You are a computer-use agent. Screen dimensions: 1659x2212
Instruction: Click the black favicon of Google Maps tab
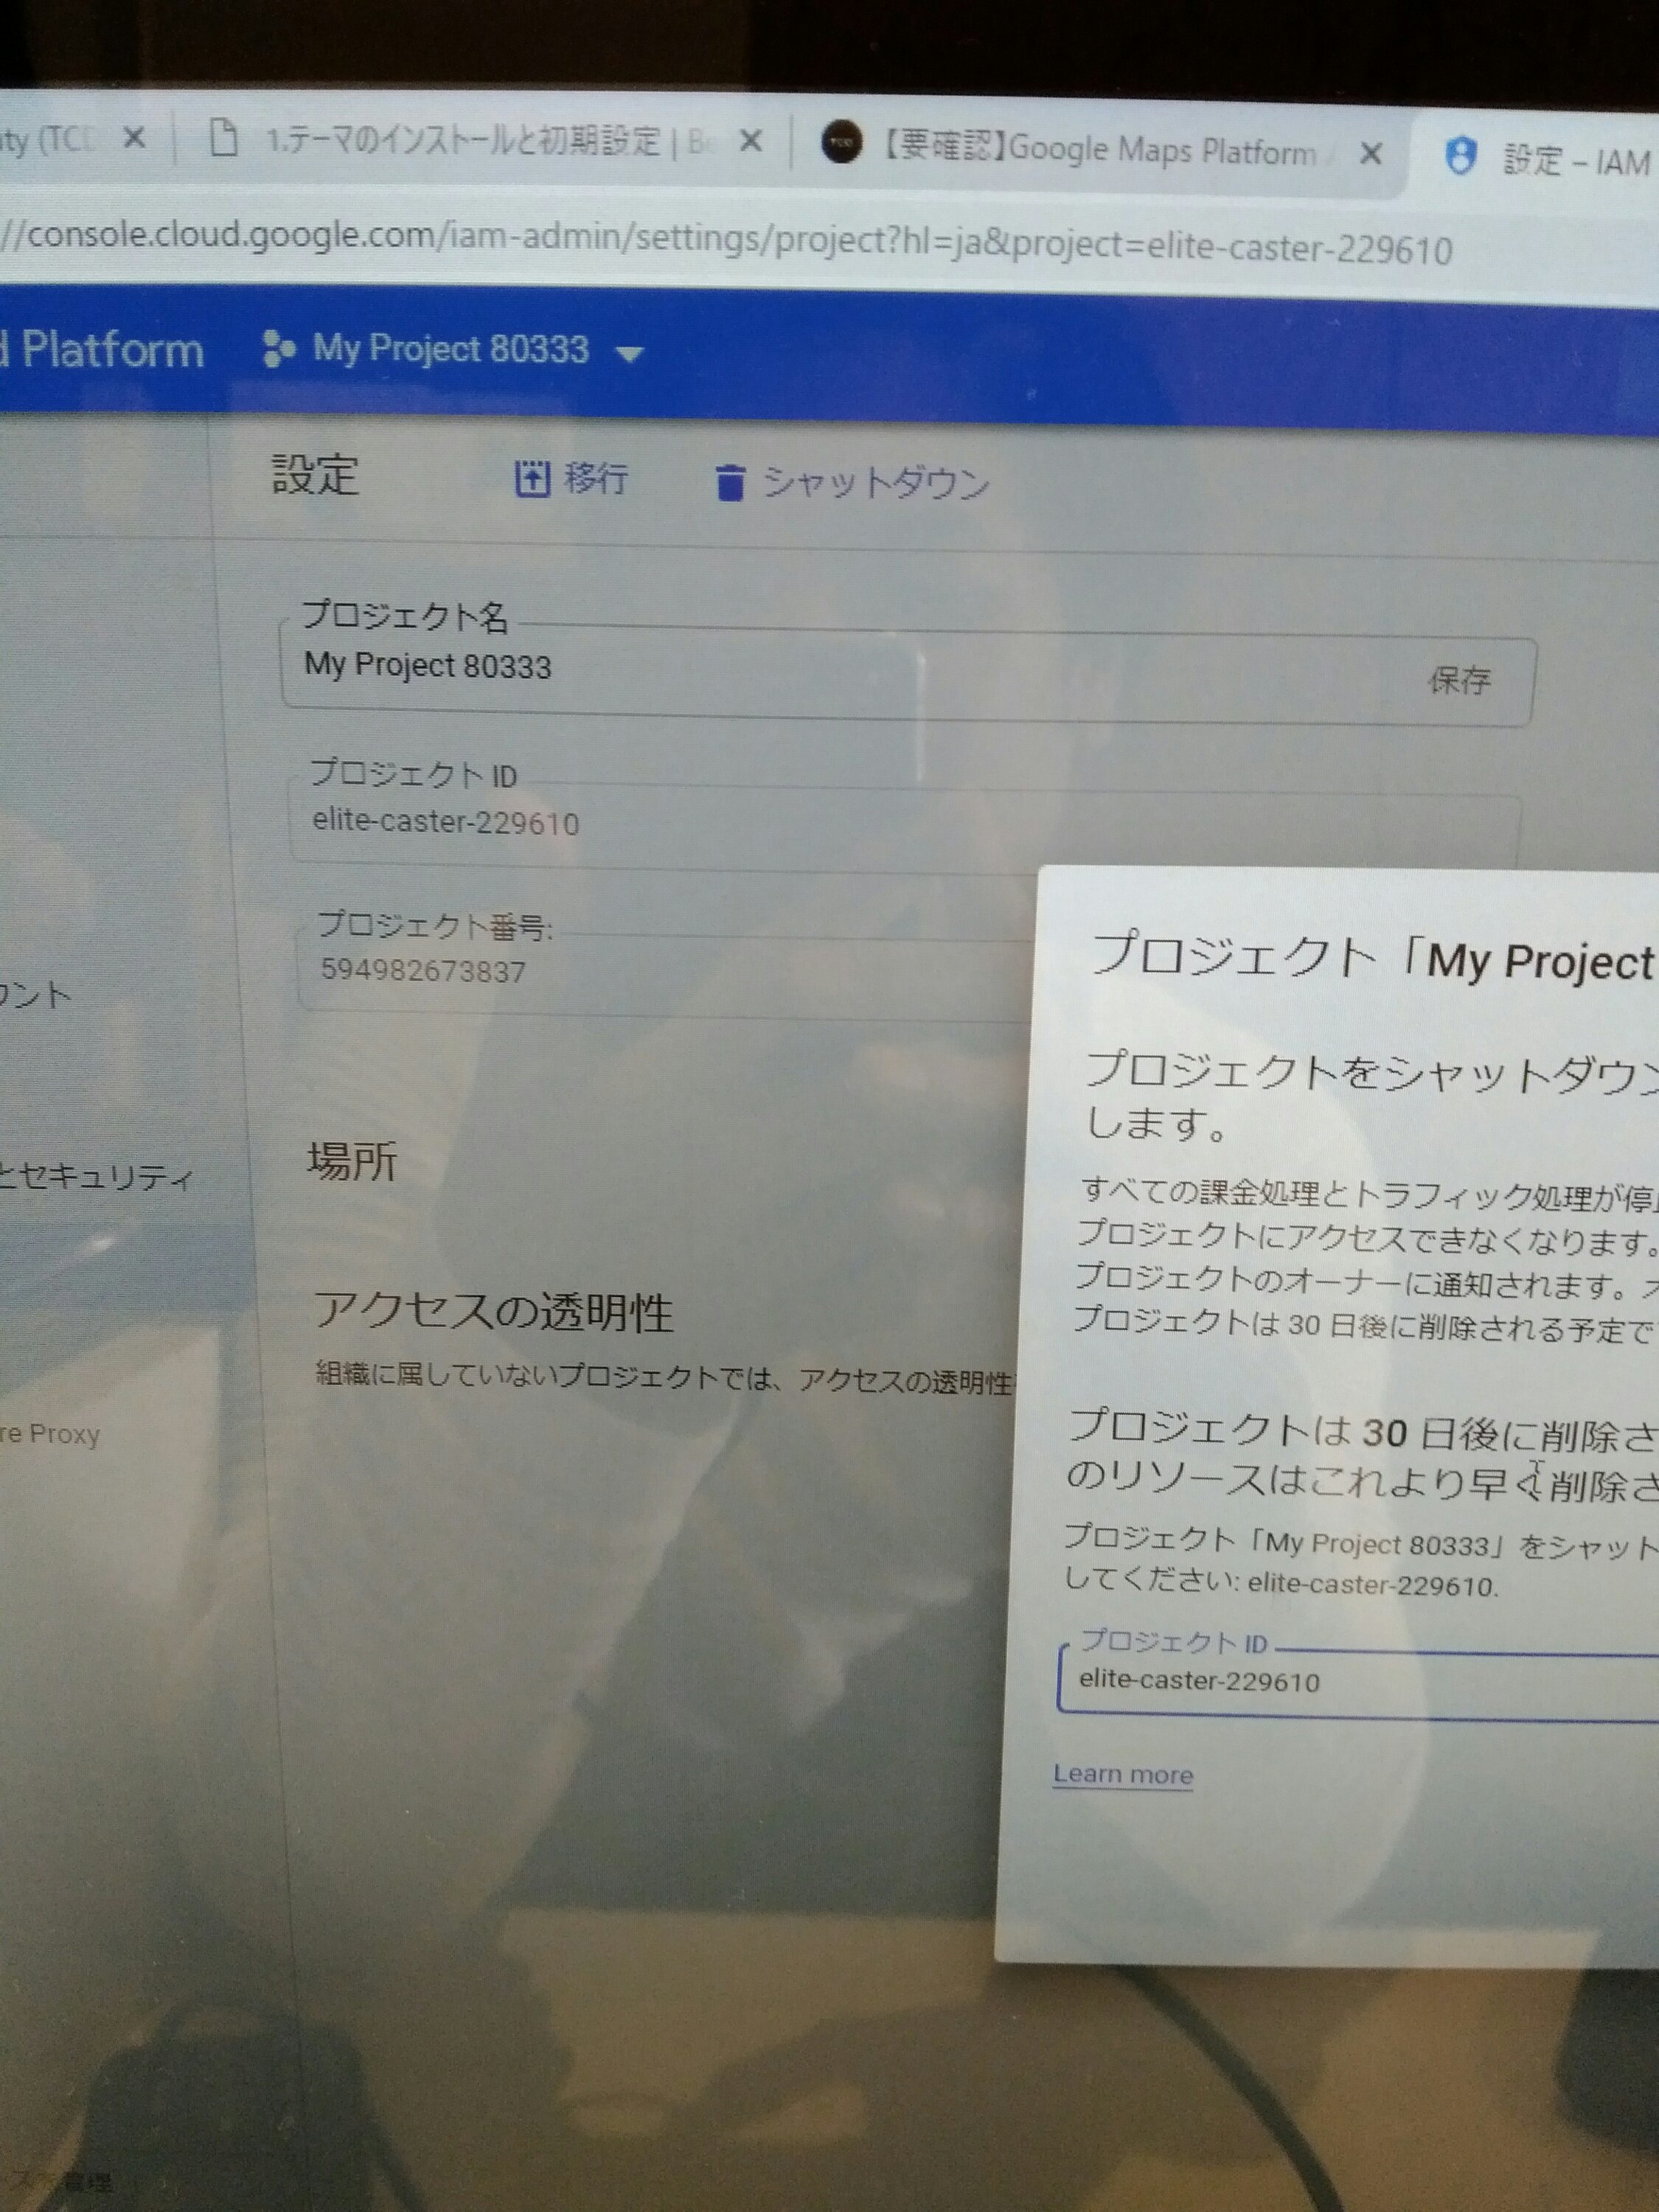pyautogui.click(x=842, y=144)
